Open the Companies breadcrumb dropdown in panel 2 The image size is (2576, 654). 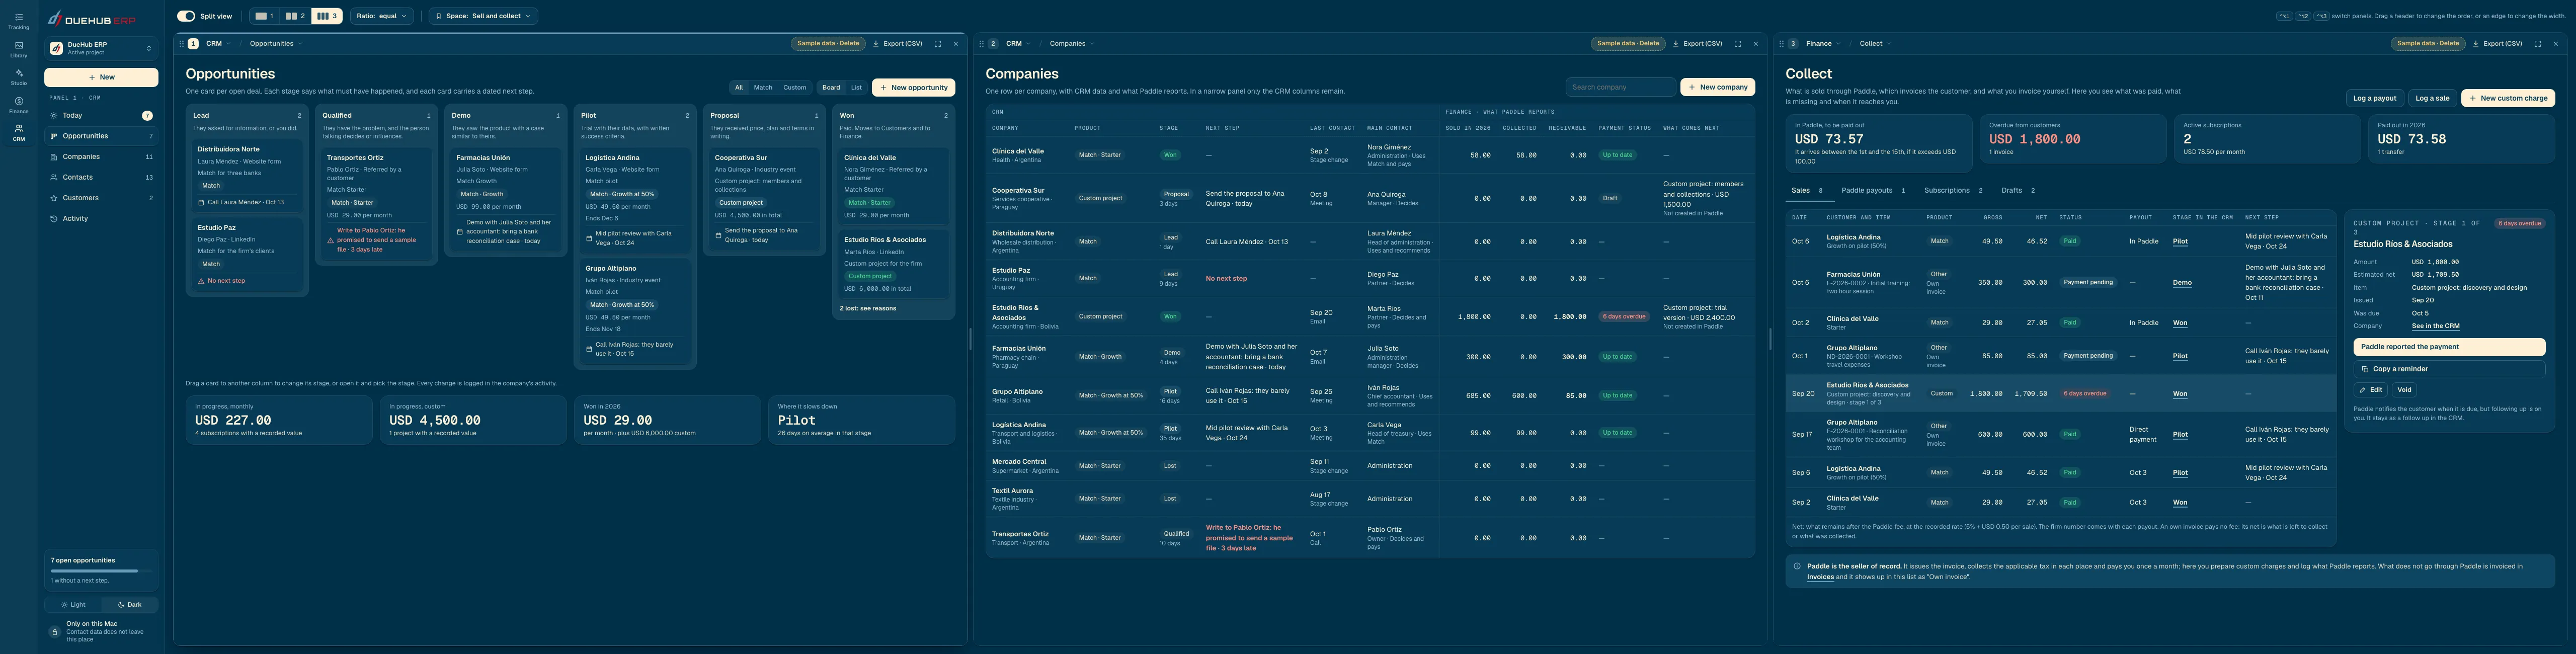(1072, 44)
